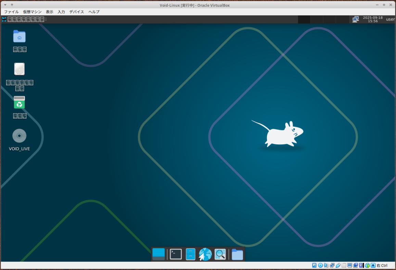
Task: Close the VirtualBox window
Action: tap(391, 5)
